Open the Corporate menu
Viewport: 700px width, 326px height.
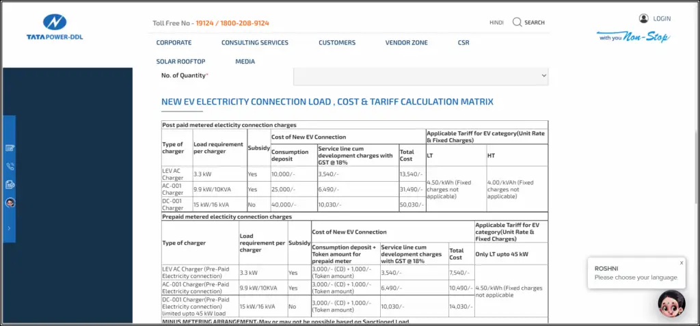174,43
